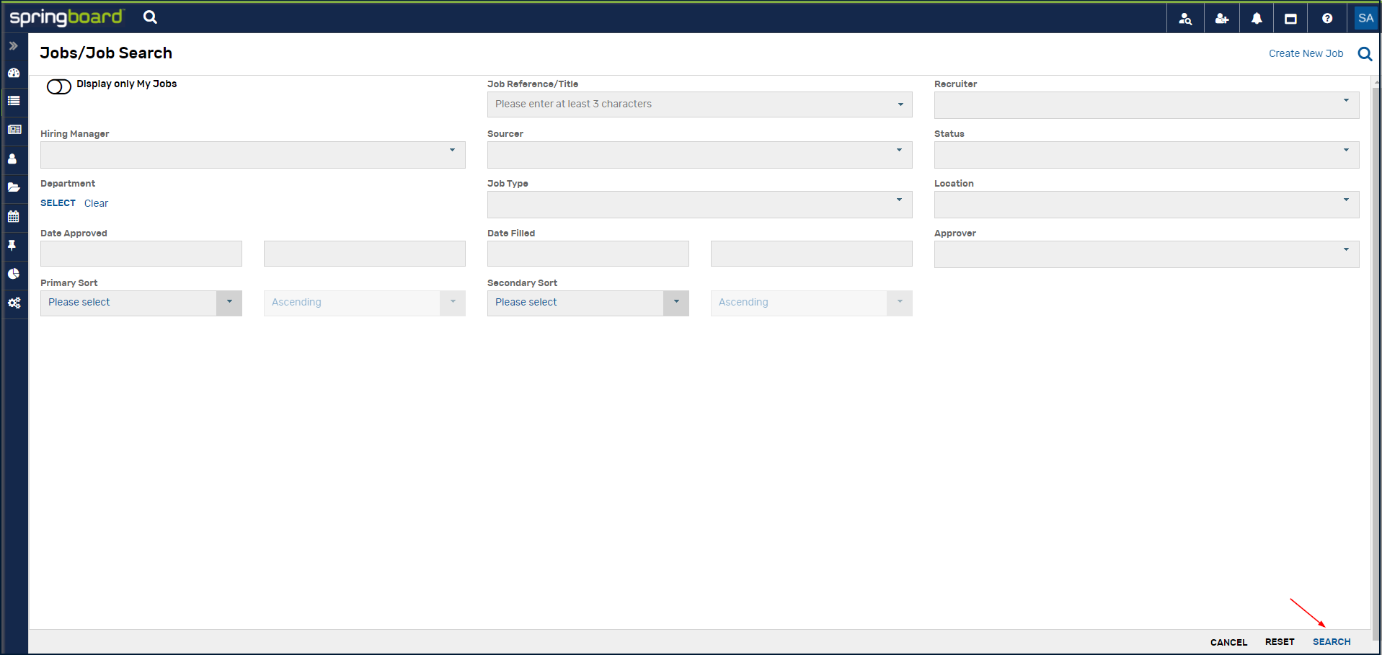Open the Location dropdown
The height and width of the screenshot is (655, 1382).
[x=1146, y=205]
